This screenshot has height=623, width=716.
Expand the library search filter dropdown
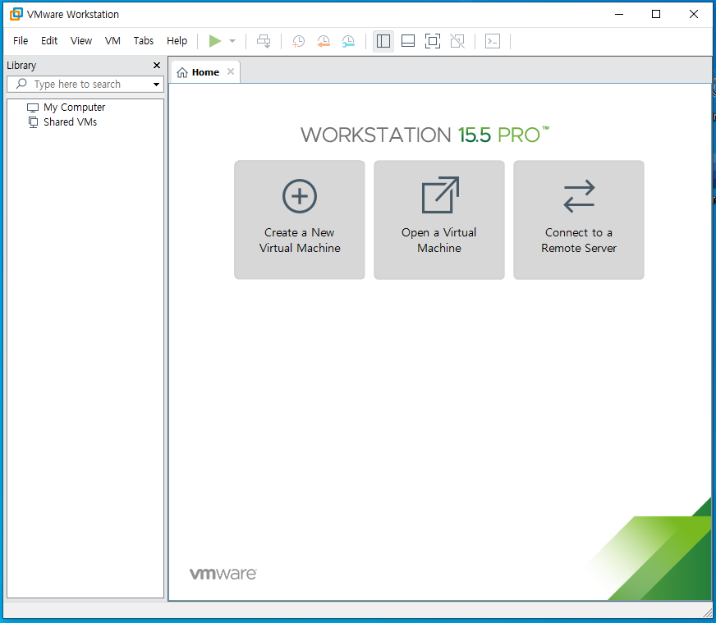156,85
